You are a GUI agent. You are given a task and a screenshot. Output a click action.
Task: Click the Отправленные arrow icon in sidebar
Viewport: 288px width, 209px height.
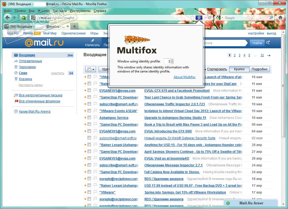[x=16, y=61]
